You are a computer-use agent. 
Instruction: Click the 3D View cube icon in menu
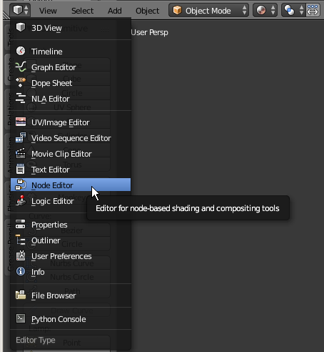(21, 27)
